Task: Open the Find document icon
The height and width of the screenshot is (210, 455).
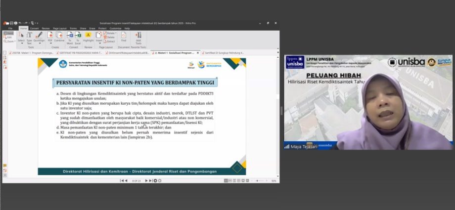Action: tap(124, 37)
